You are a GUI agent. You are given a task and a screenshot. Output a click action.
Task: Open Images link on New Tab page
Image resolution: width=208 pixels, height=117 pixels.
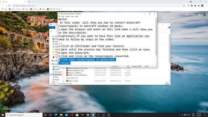(193, 14)
